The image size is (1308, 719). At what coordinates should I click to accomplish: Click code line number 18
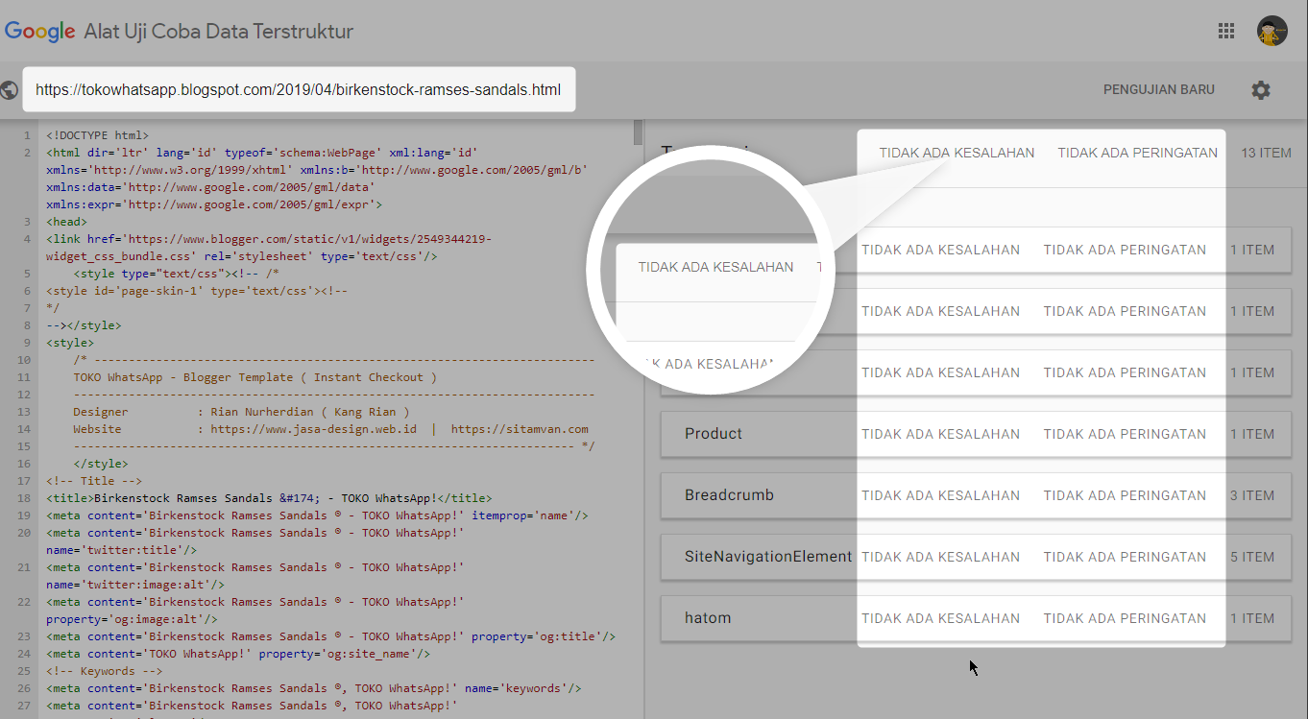tap(25, 498)
